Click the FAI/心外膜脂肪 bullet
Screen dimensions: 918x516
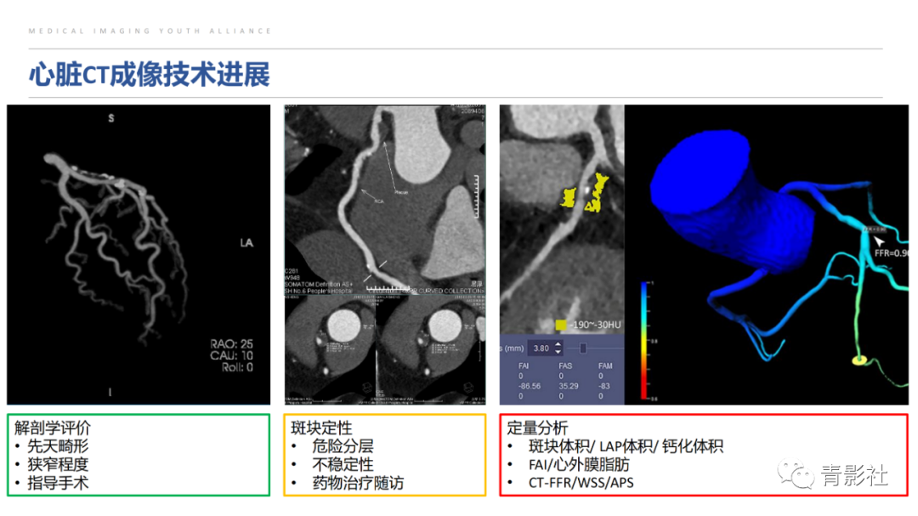[579, 464]
